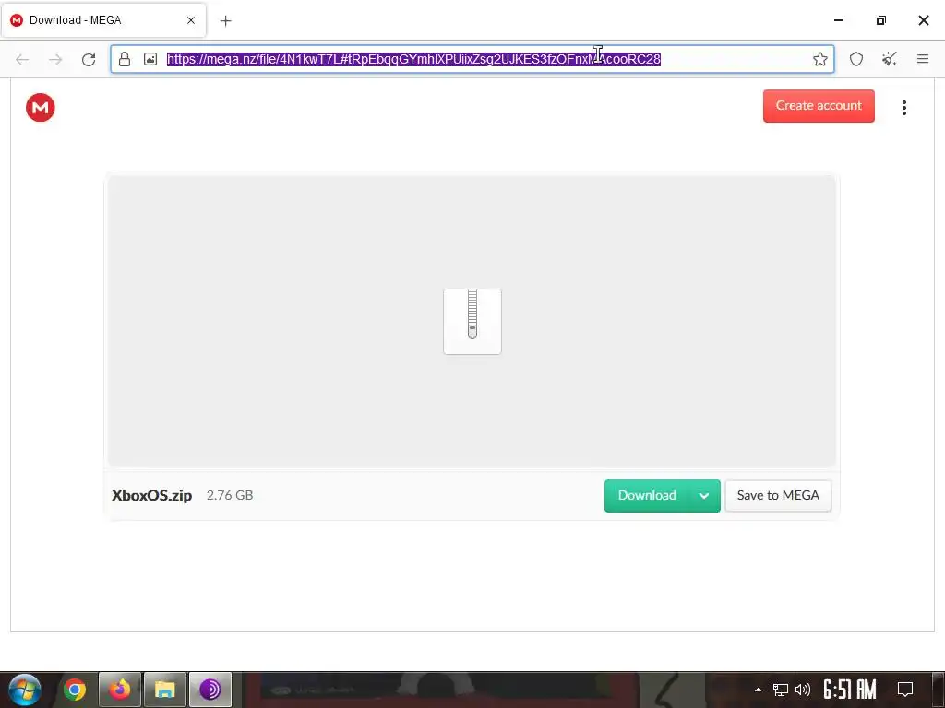The image size is (945, 708).
Task: Click the zip file preview icon
Action: (472, 322)
